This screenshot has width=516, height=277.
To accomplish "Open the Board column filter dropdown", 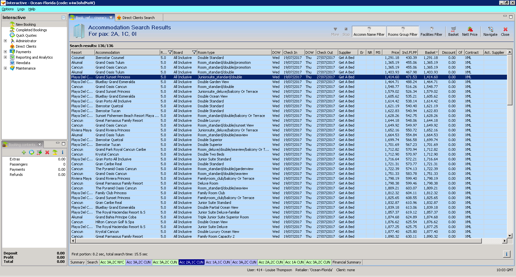I will [194, 53].
